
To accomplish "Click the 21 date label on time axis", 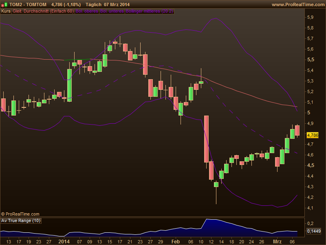I will click(130, 242).
